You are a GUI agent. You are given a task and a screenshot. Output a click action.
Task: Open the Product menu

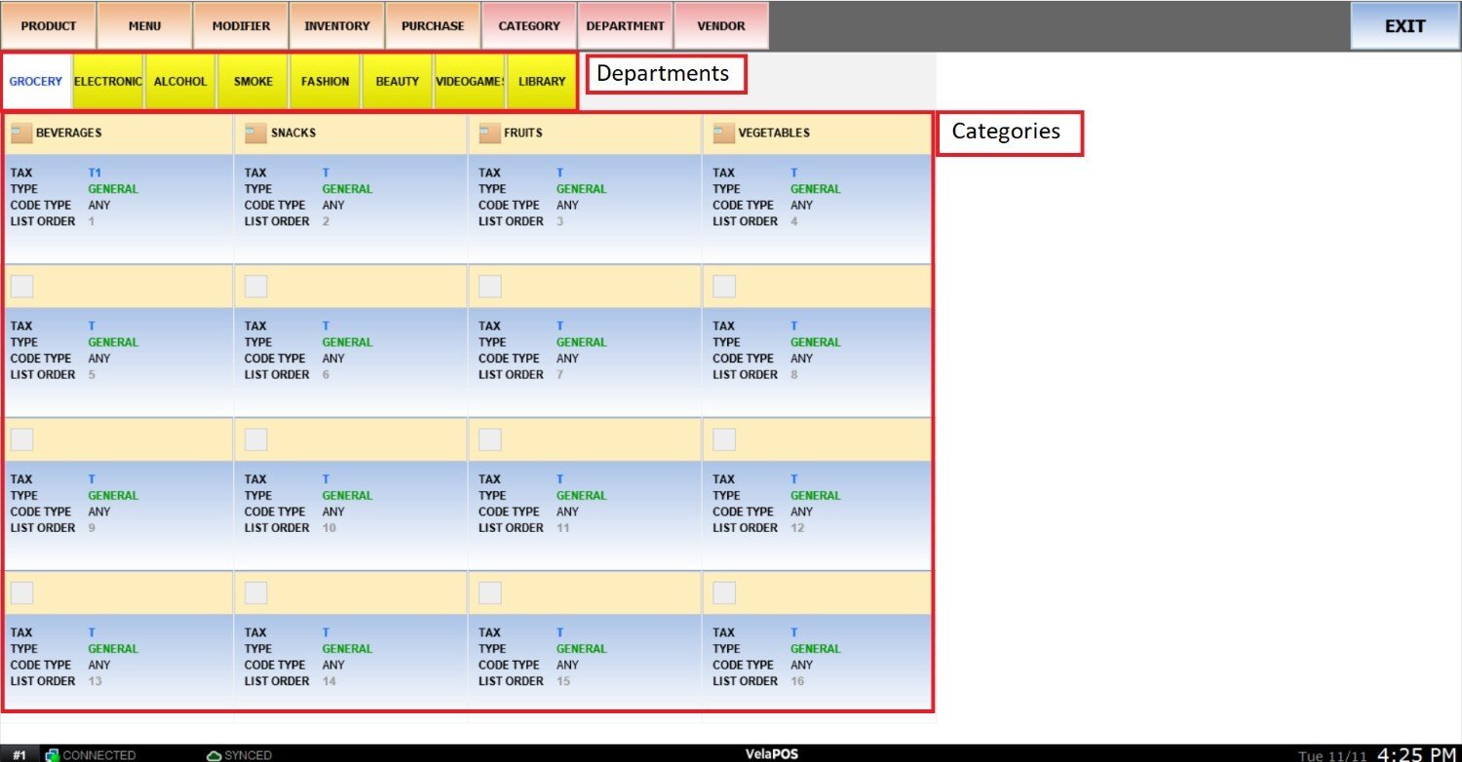49,26
